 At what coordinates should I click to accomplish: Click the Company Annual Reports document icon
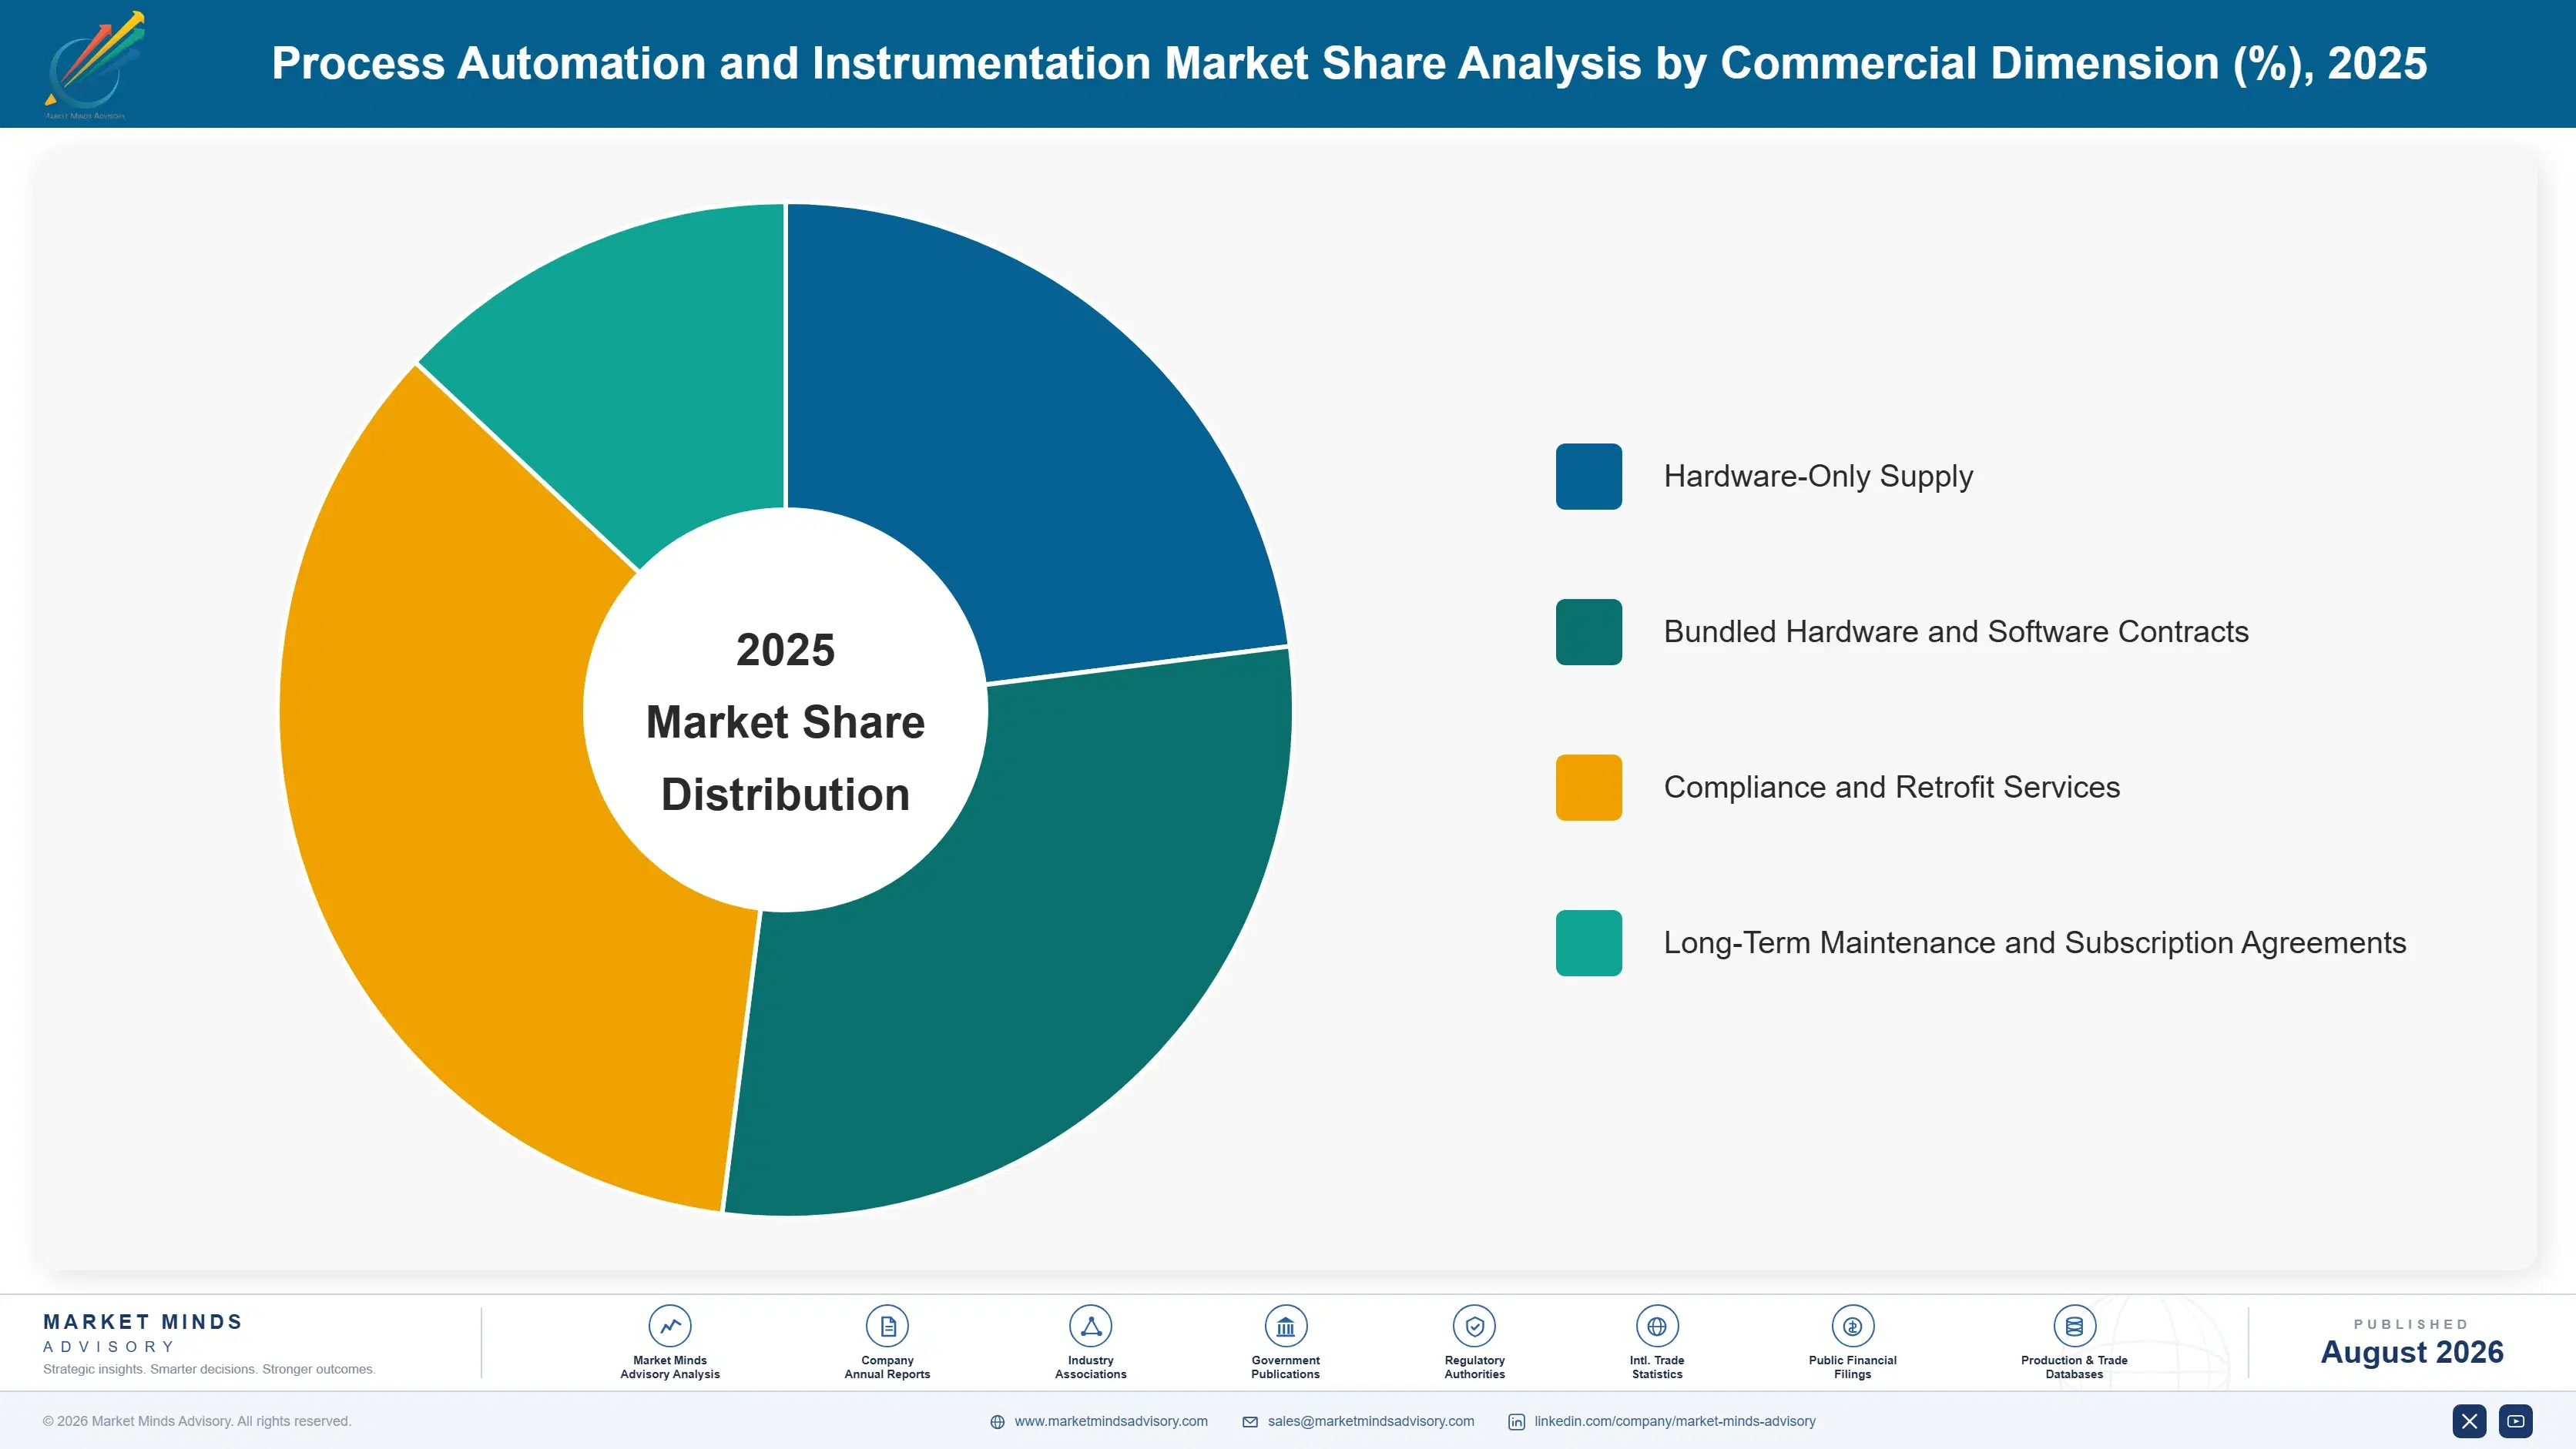pyautogui.click(x=887, y=1326)
